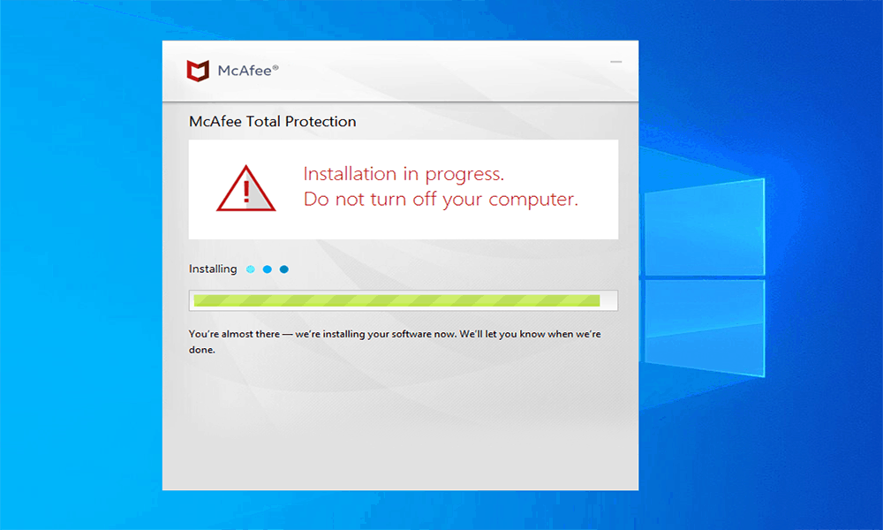
Task: Click the empty lower area of installer window
Action: (400, 428)
